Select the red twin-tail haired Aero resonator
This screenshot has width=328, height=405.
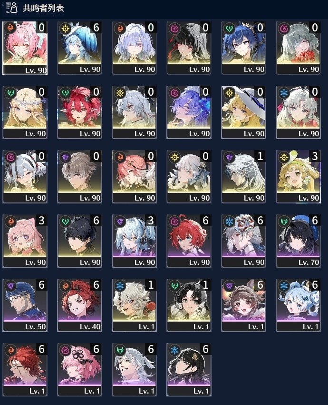tap(79, 112)
